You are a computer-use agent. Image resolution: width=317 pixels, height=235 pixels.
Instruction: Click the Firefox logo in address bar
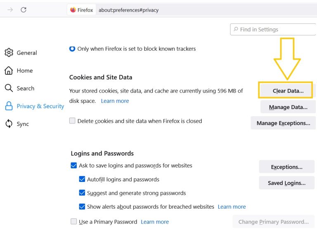coord(73,10)
